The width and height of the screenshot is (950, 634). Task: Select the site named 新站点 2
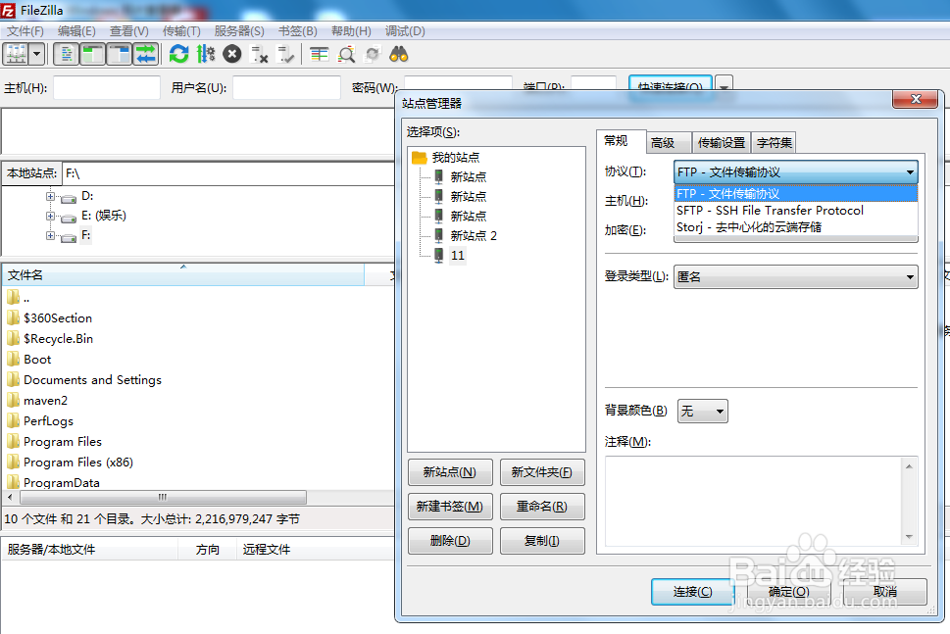pos(474,235)
